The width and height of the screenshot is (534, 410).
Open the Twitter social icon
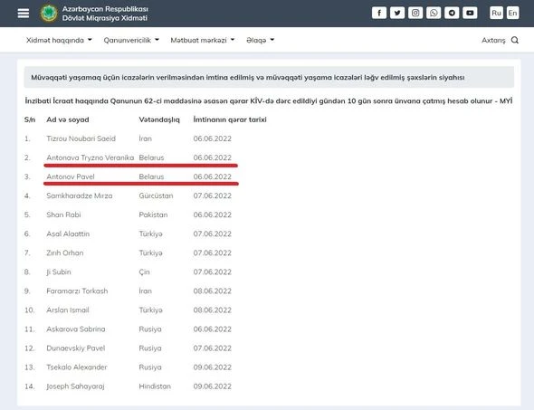coord(397,13)
